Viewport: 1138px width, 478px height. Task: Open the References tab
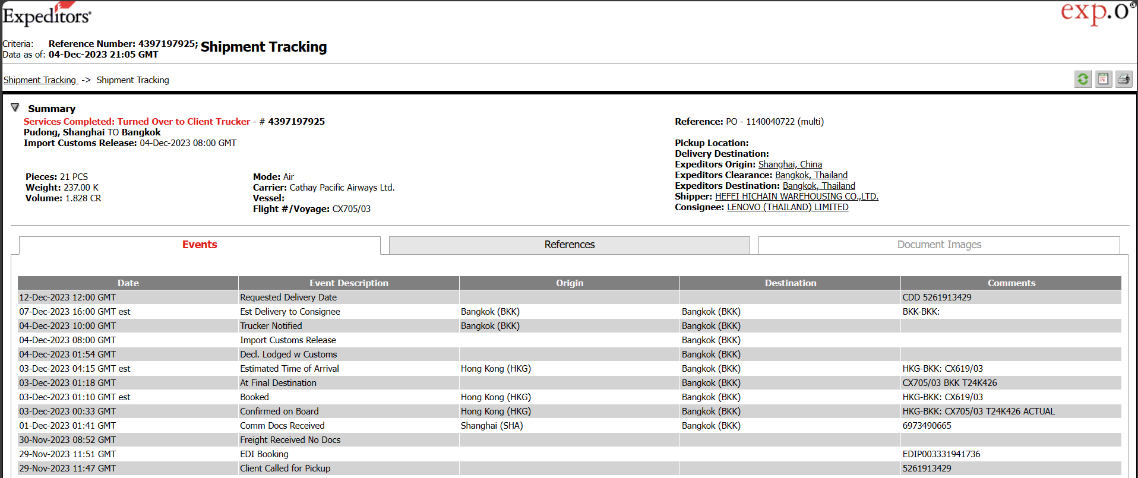(570, 245)
